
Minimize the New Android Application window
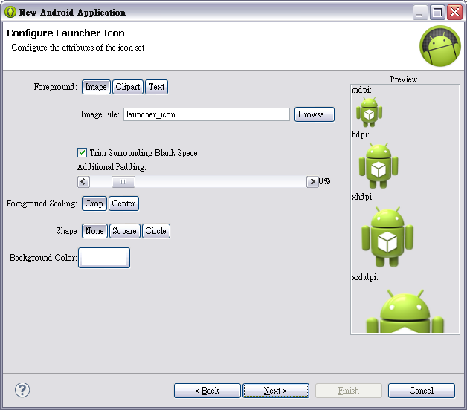[x=420, y=13]
